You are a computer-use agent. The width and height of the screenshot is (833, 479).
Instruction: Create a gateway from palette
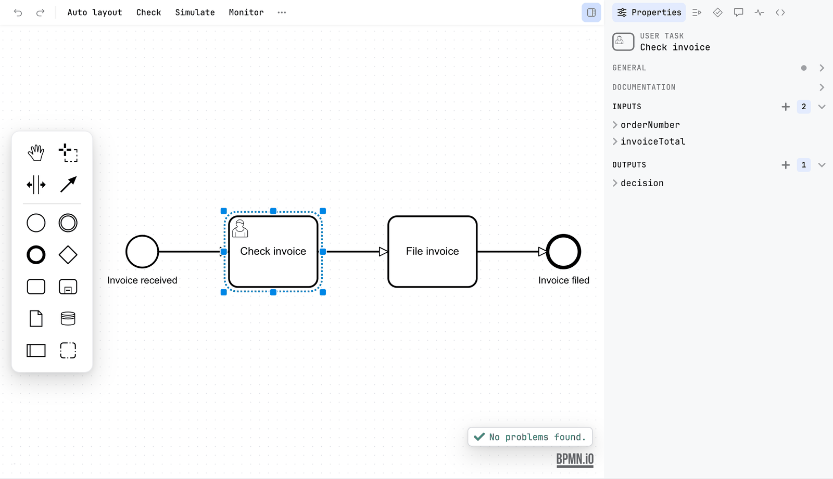tap(68, 255)
